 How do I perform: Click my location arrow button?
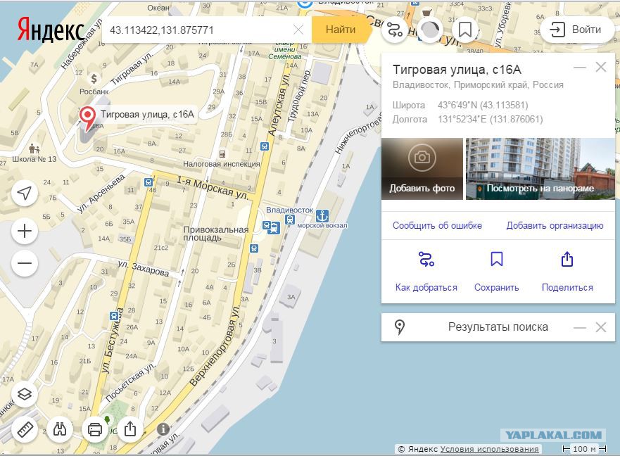tap(25, 193)
